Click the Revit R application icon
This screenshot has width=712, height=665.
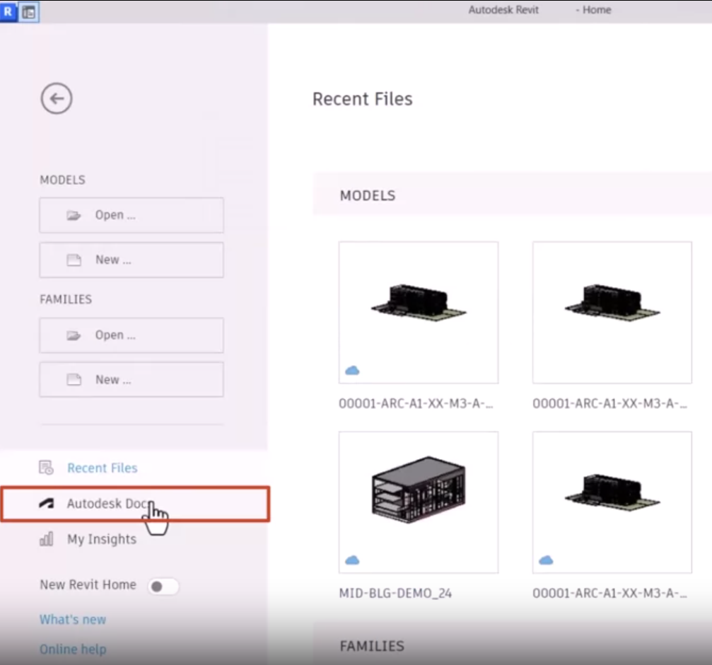click(8, 11)
